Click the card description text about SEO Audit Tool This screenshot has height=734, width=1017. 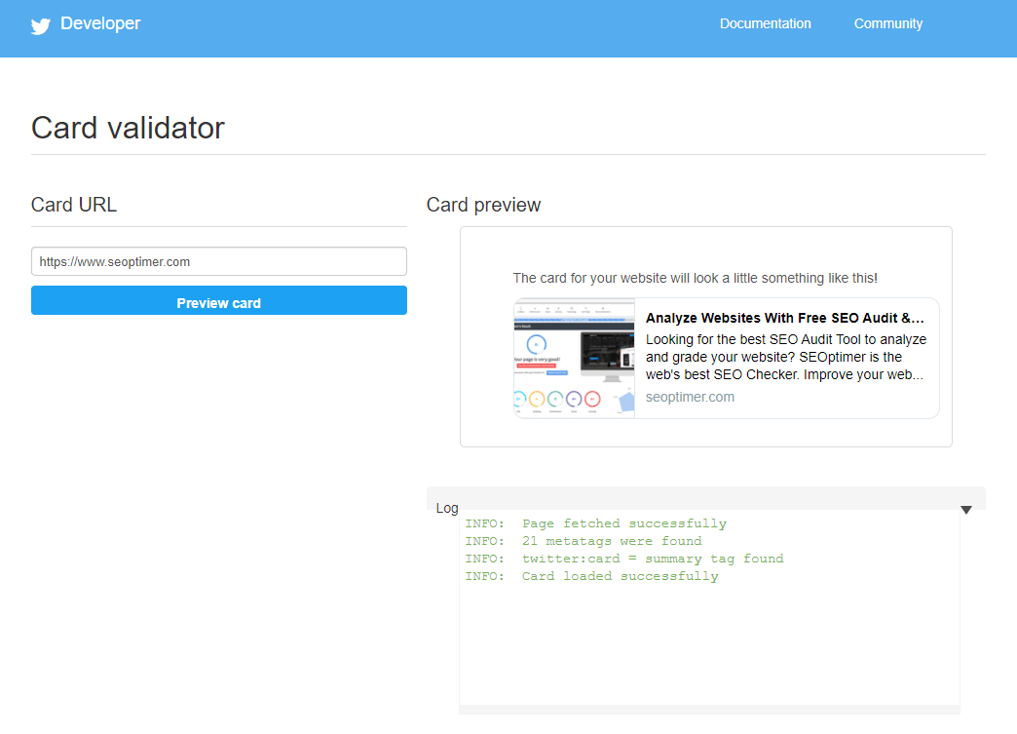(x=785, y=357)
